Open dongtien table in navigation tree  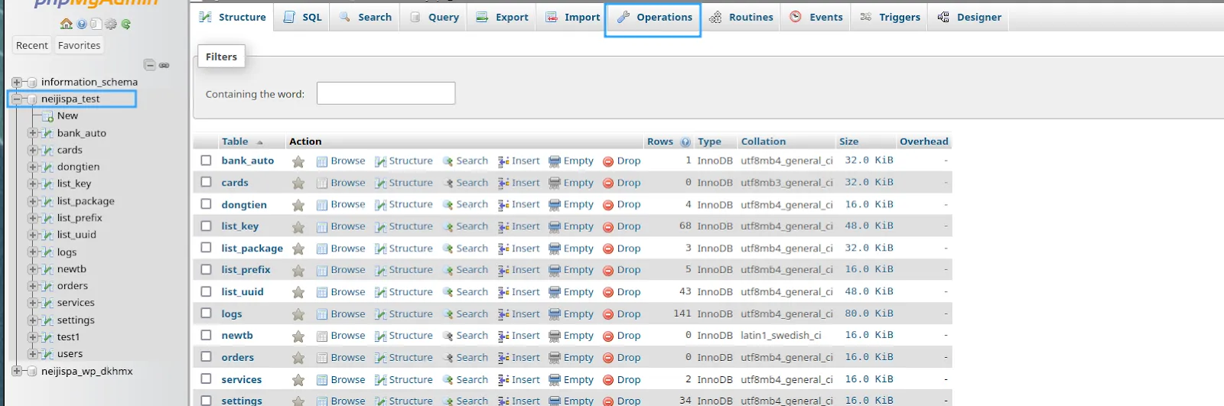tap(78, 167)
